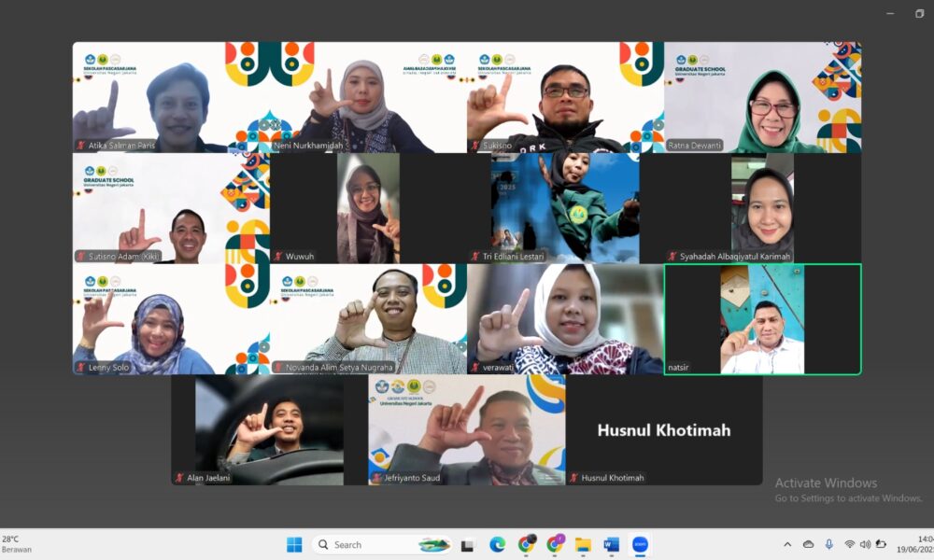Click muted mic icon beside verawati's name
The height and width of the screenshot is (560, 934).
coord(475,368)
